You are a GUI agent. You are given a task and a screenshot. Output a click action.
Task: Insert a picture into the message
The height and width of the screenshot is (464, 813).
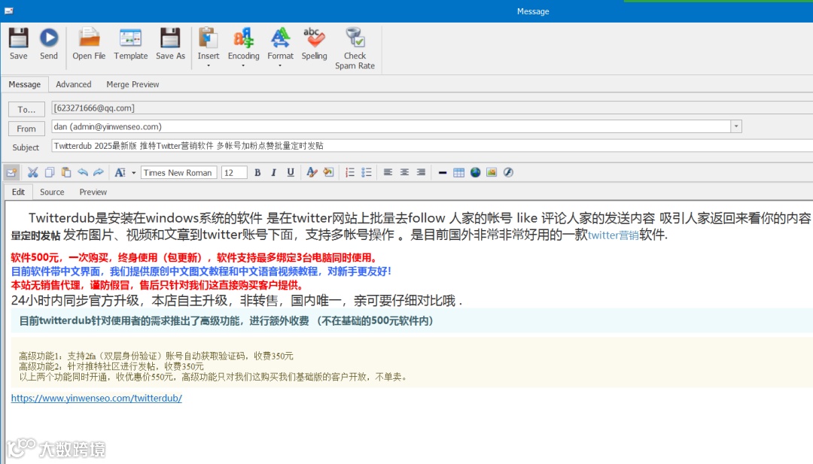click(x=492, y=172)
